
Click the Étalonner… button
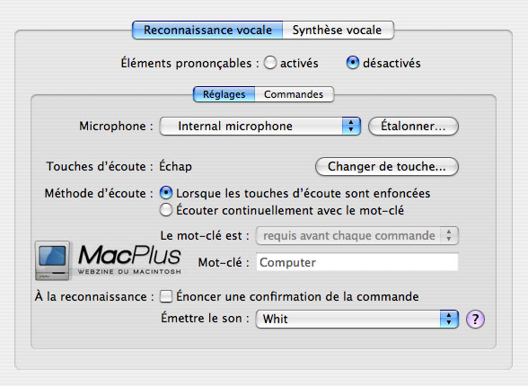pyautogui.click(x=413, y=127)
